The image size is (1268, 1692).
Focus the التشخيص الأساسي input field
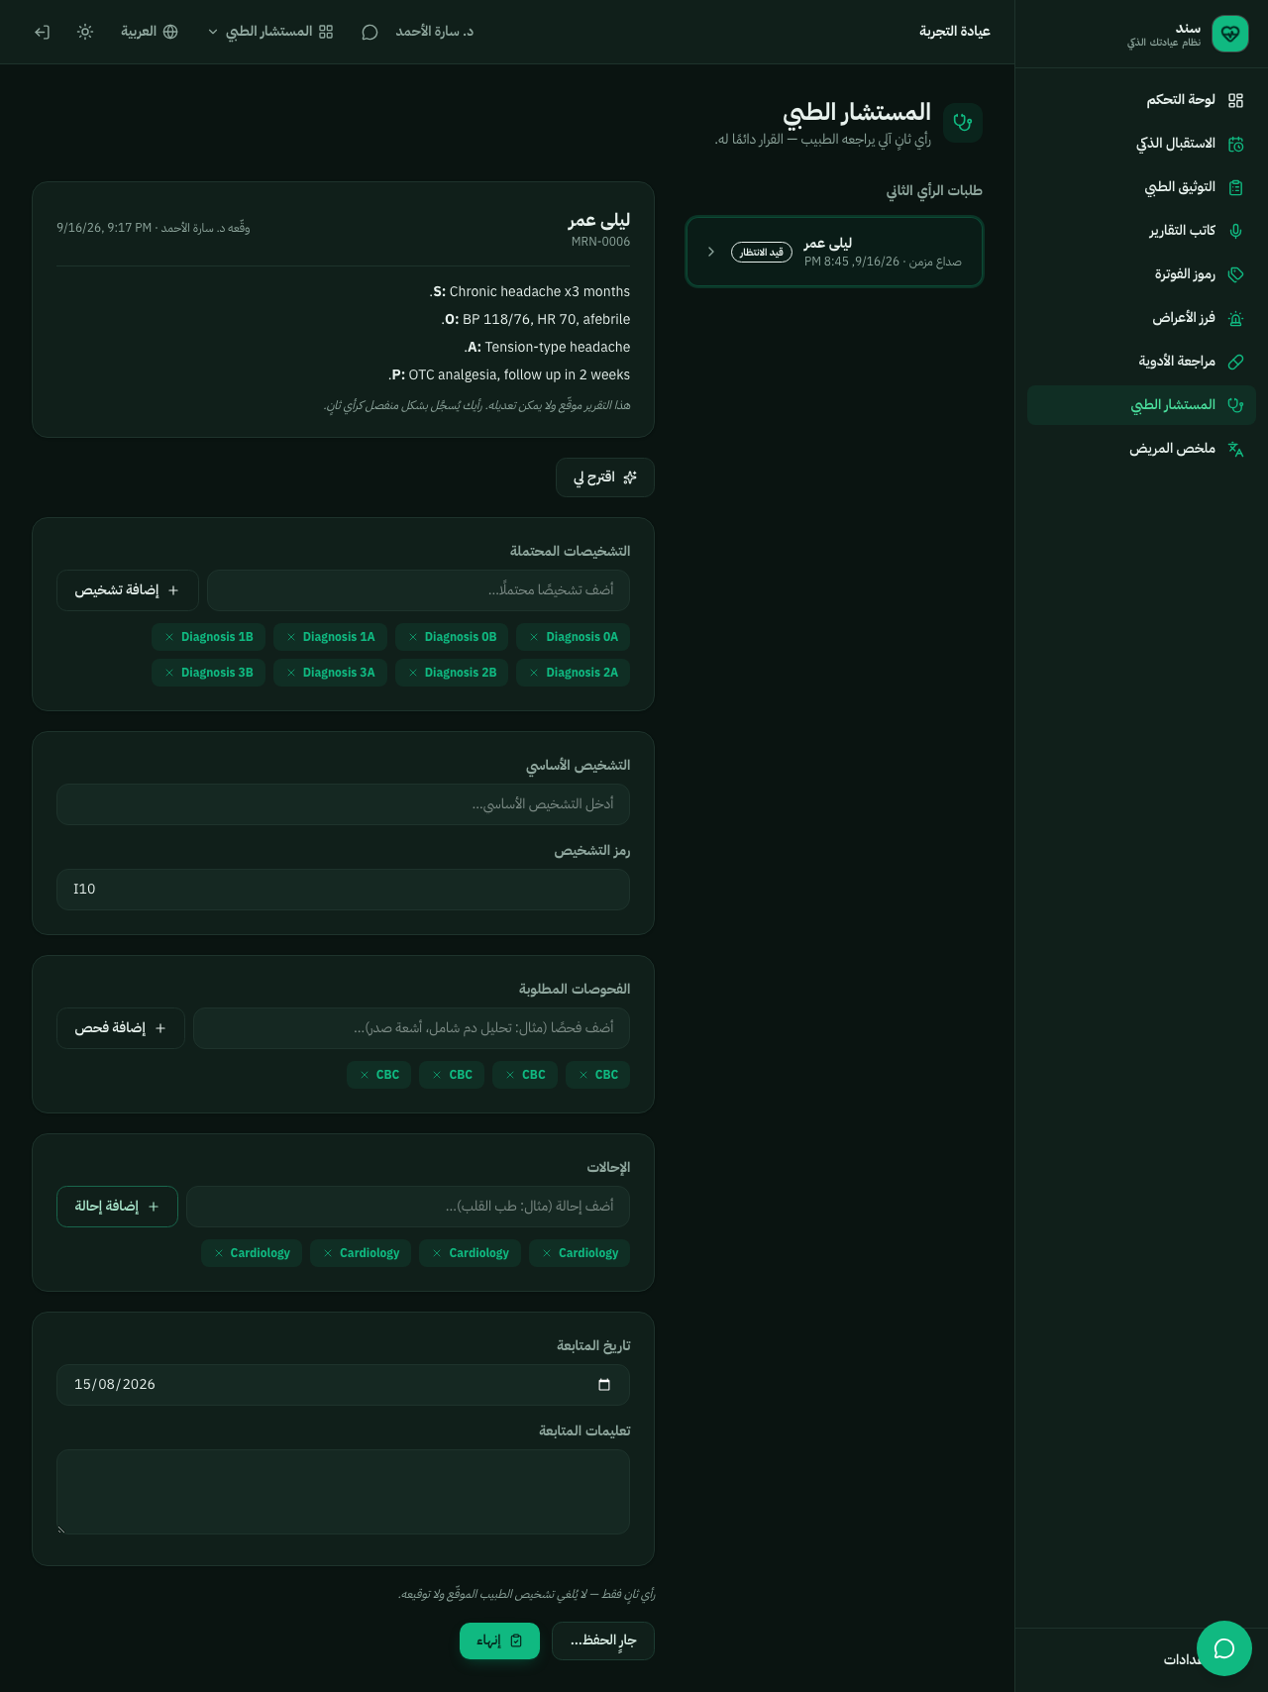pyautogui.click(x=343, y=804)
